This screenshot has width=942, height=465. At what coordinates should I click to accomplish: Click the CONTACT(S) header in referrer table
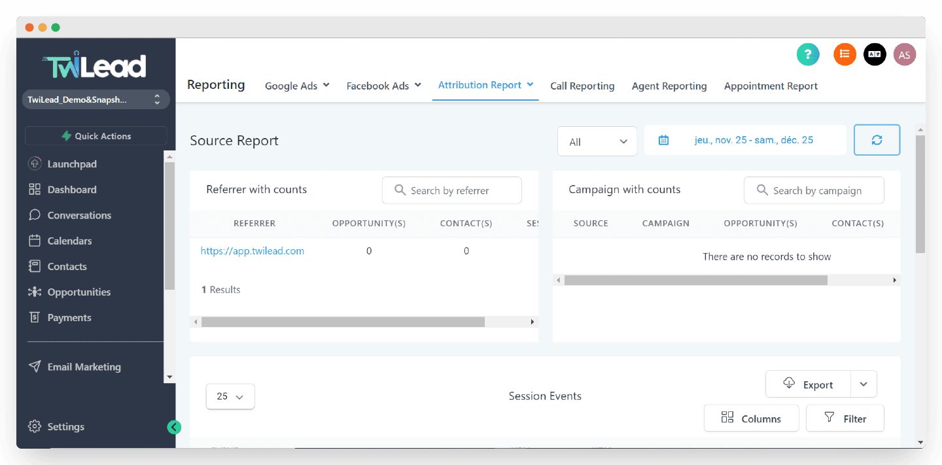point(466,223)
